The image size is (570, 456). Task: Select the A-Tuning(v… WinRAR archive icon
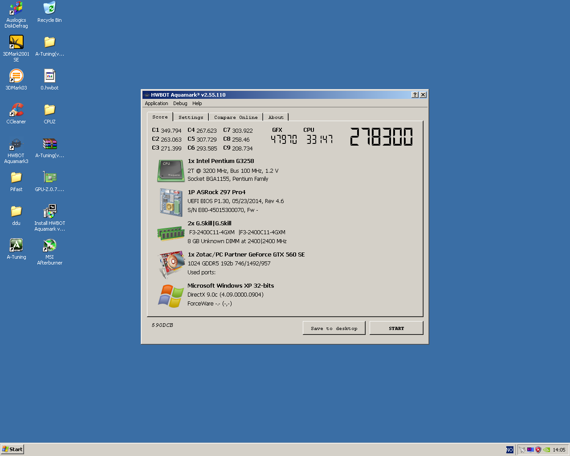[x=49, y=147]
